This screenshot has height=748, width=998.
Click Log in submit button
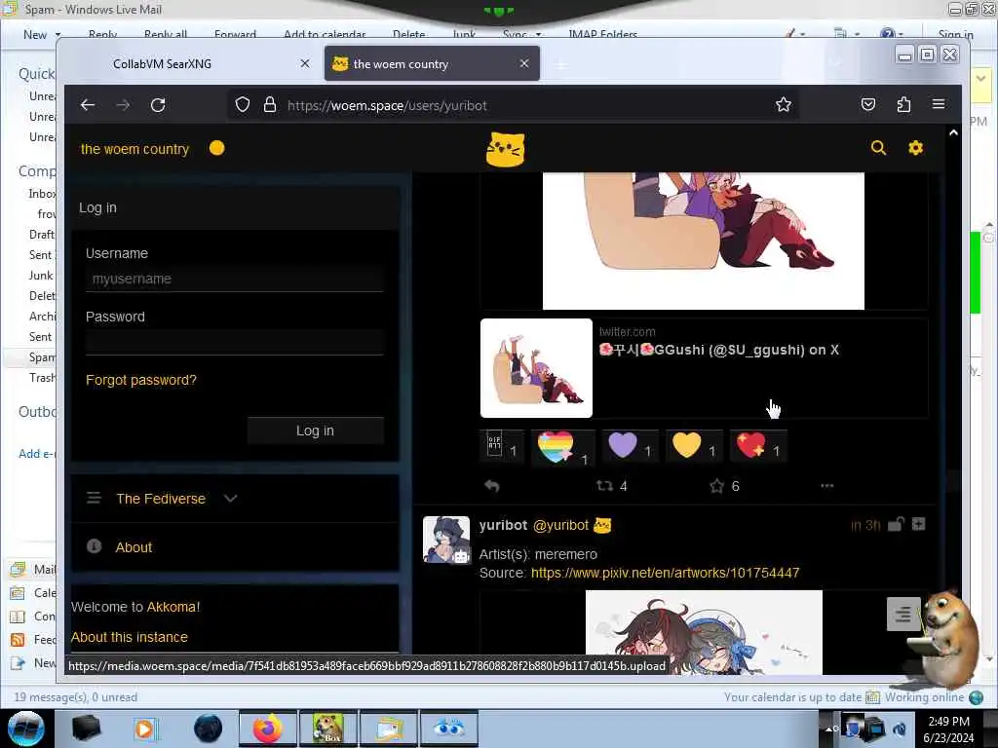click(x=315, y=430)
